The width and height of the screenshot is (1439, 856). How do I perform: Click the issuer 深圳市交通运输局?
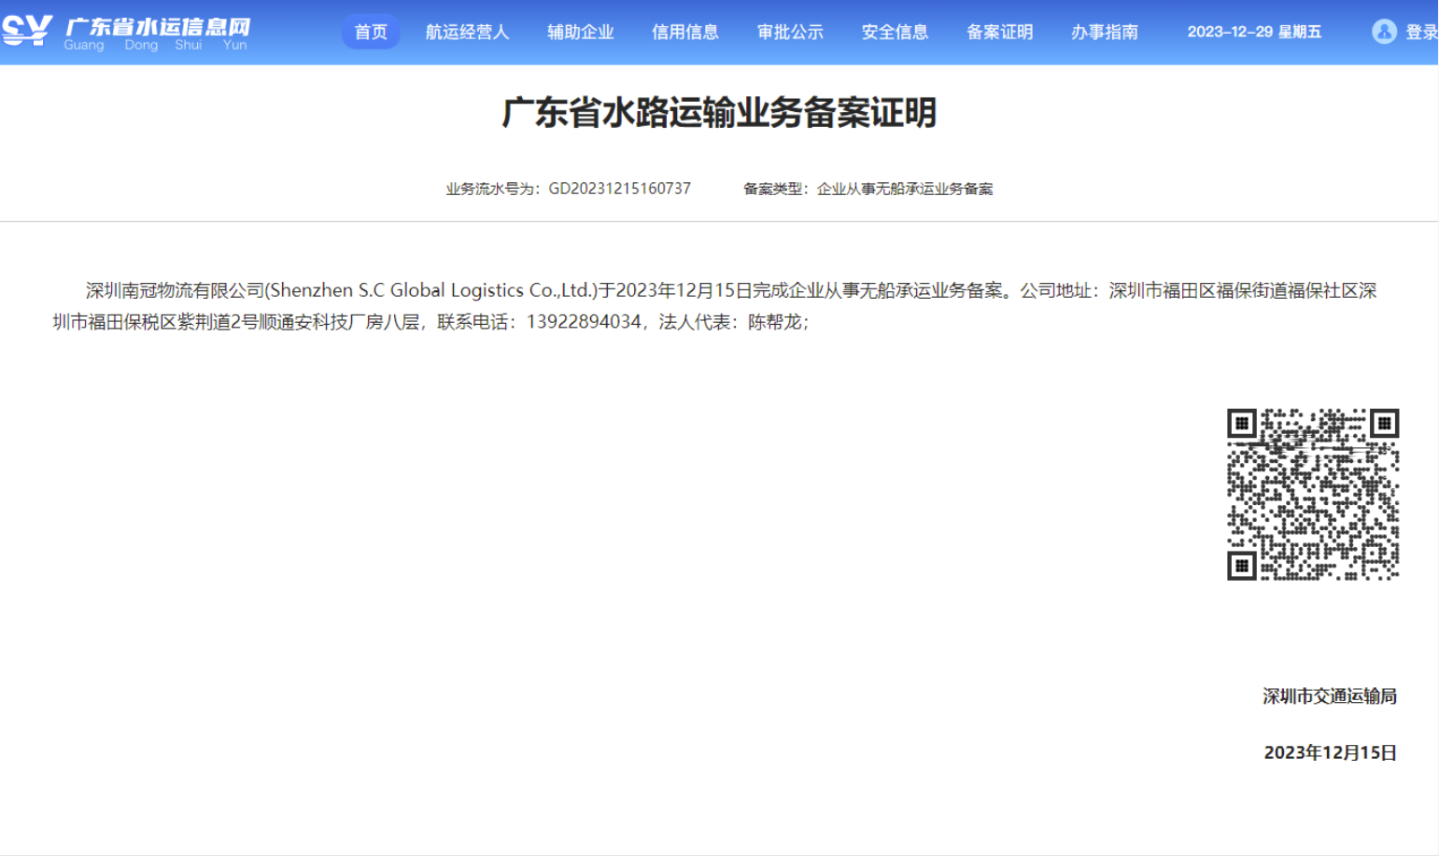1330,696
